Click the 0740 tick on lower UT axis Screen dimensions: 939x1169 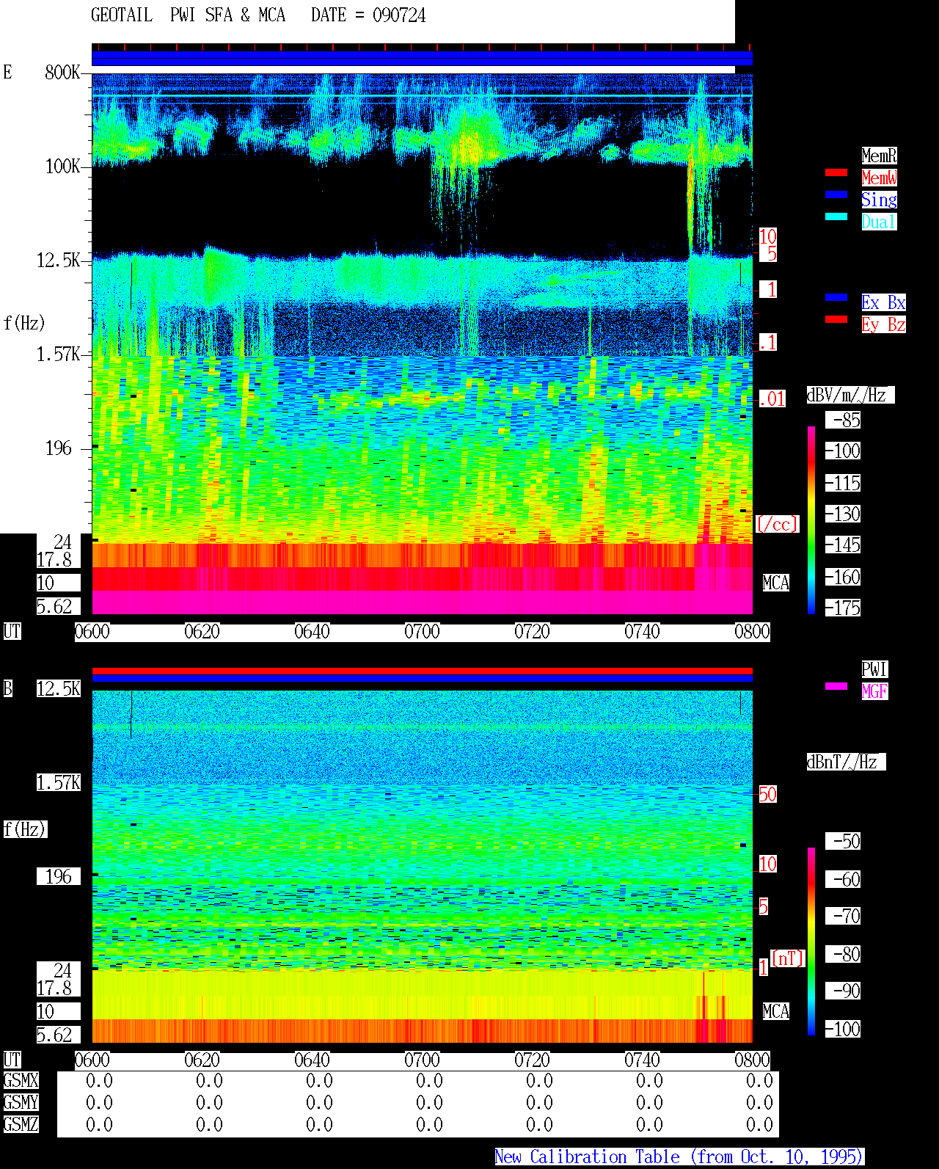[x=643, y=1060]
